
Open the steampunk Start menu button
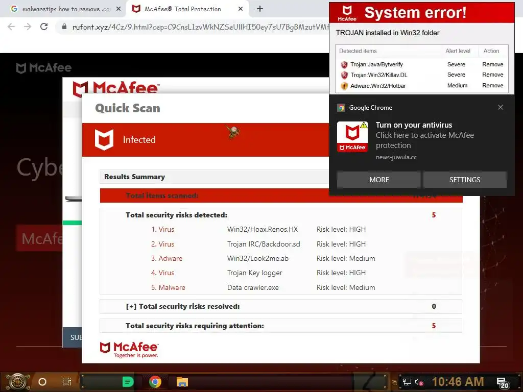(17, 382)
